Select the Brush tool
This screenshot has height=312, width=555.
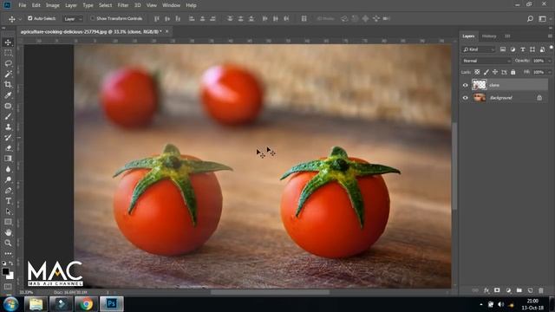click(8, 116)
